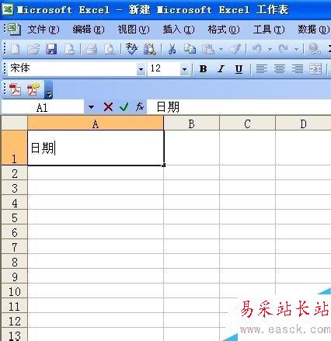Run the Spelling check icon
Viewport: 331px width, 341px height.
click(x=131, y=49)
